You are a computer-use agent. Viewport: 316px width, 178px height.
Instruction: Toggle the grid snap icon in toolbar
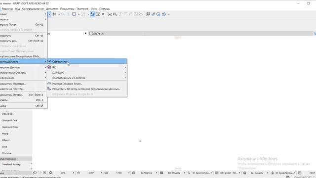[x=54, y=14]
